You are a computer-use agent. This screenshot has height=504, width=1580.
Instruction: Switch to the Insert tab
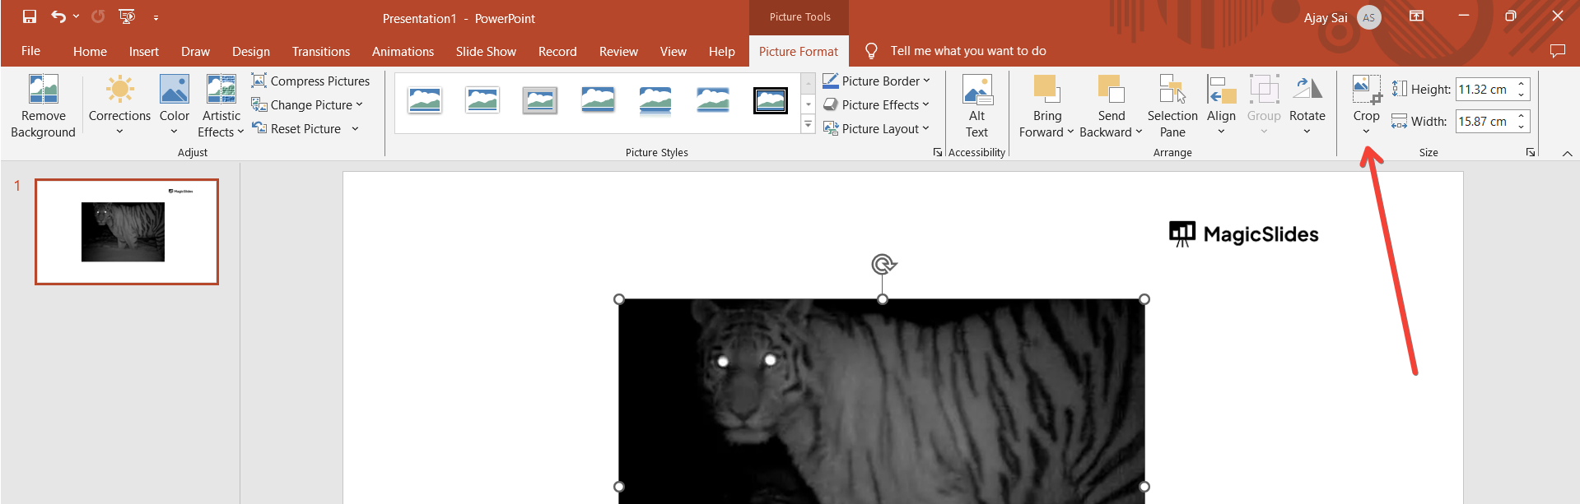pos(144,51)
